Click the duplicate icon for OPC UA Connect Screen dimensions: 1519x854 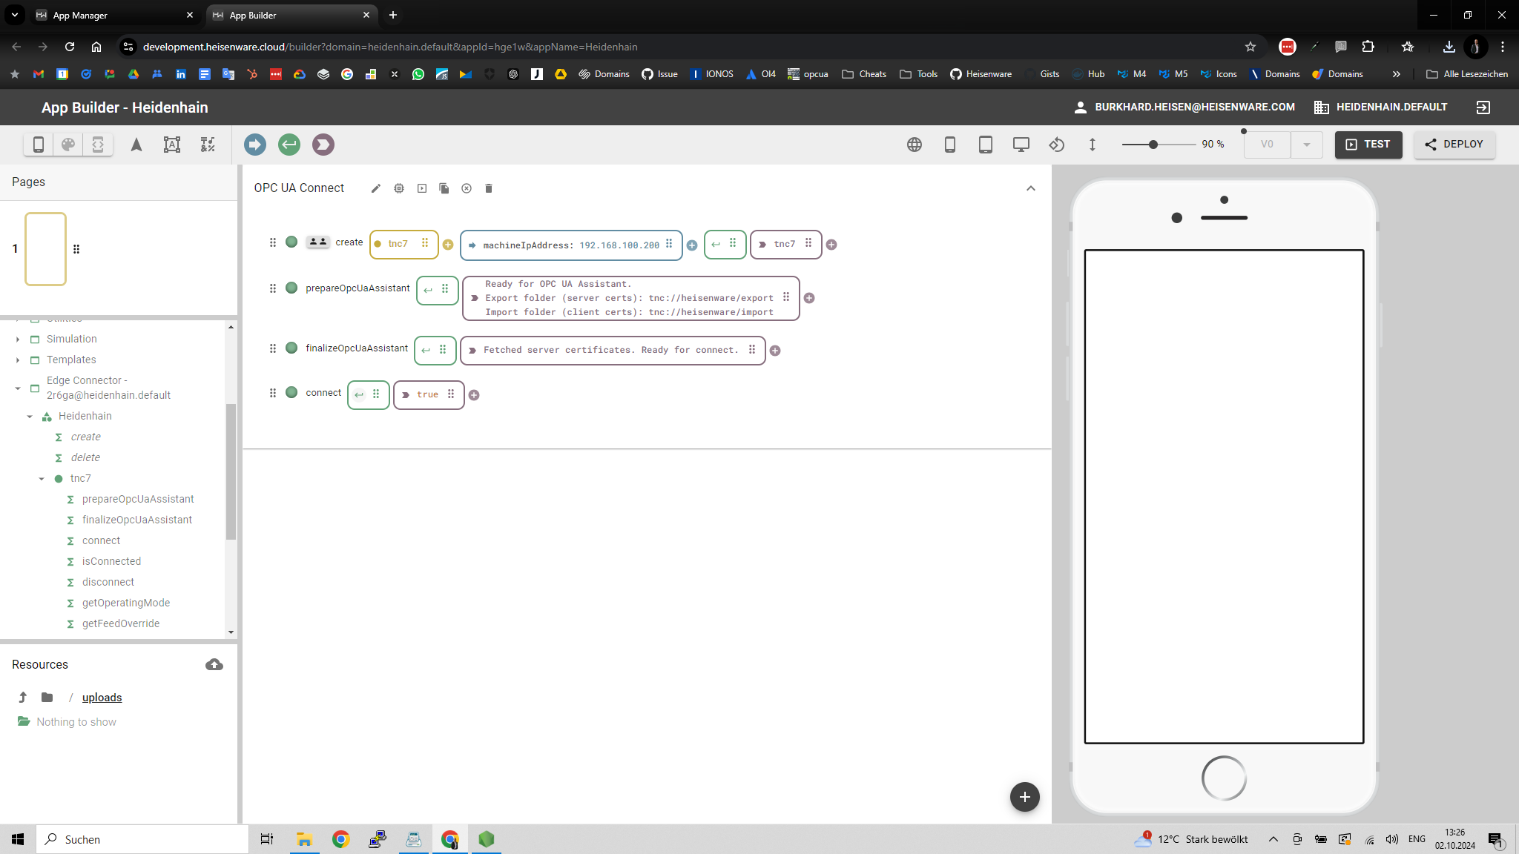coord(444,188)
